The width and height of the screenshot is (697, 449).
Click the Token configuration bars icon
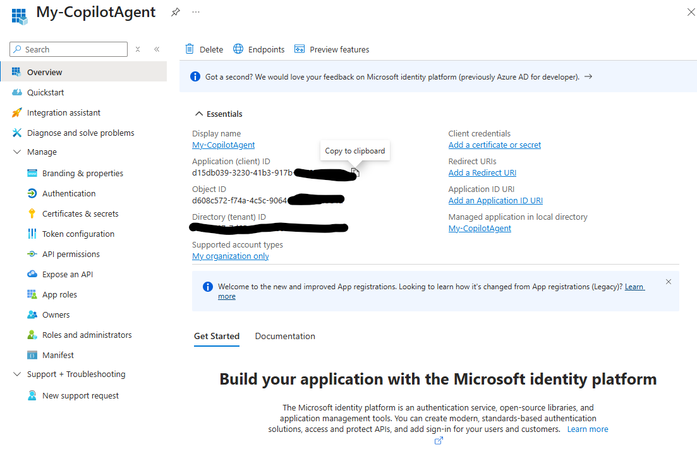point(32,234)
